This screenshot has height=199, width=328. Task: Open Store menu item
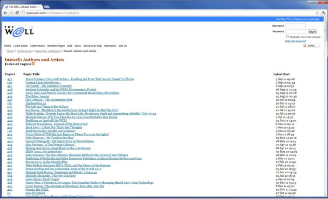click(77, 46)
